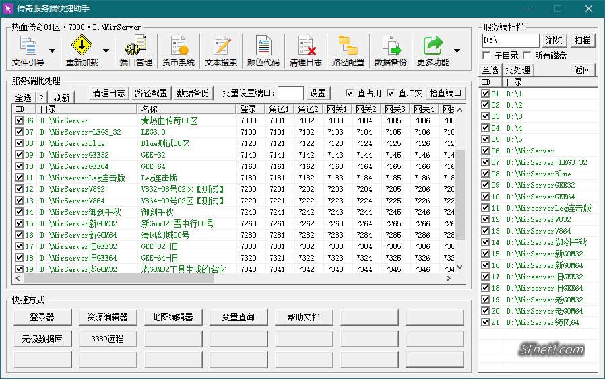Launch the 无极数据库 shortcut
Viewport: 605px width, 379px height.
(42, 339)
